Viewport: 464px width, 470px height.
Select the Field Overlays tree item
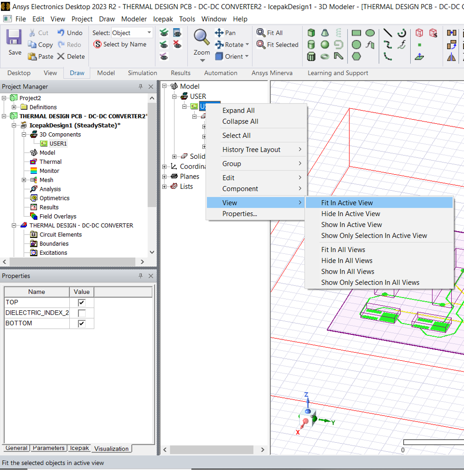[58, 216]
